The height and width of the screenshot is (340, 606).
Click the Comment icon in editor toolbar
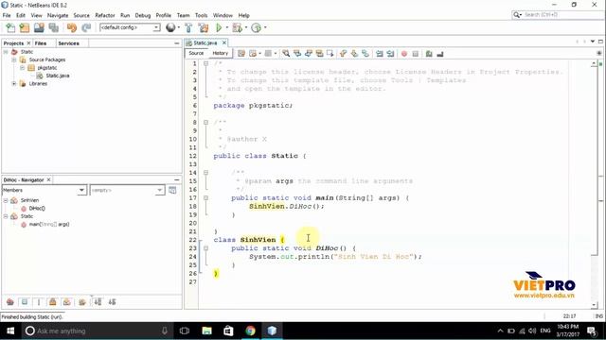point(429,54)
